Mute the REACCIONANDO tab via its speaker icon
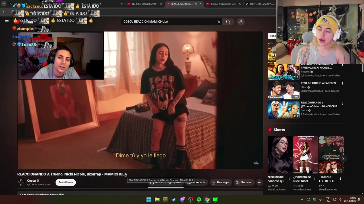The image size is (364, 204). click(x=196, y=4)
